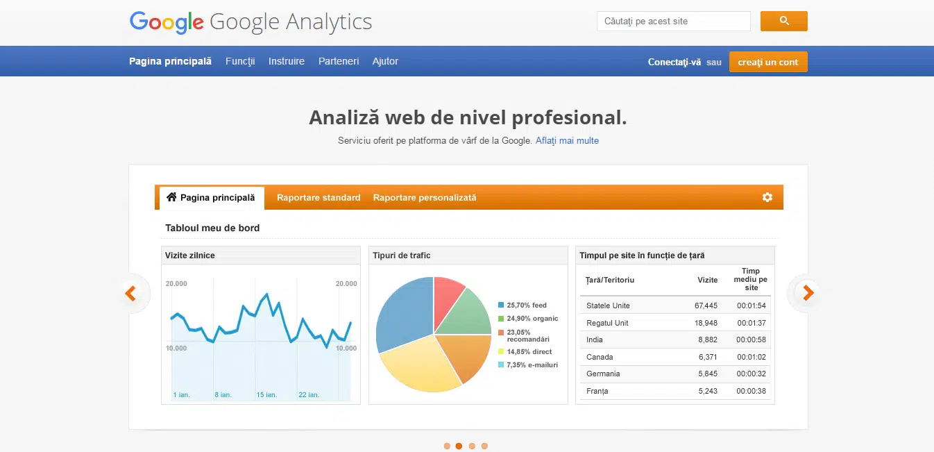Follow the Aflați mai multe link

pos(567,140)
